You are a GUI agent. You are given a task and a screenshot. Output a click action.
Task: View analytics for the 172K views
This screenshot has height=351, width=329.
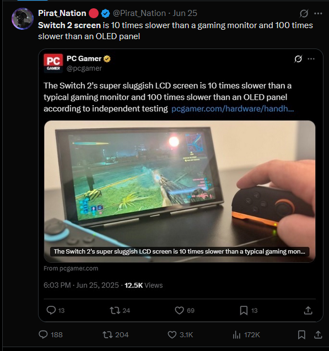tap(246, 335)
